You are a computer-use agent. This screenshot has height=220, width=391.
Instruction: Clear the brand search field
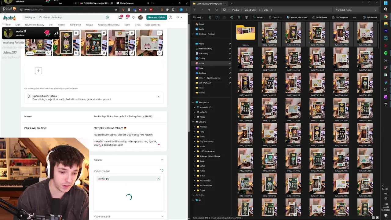click(x=159, y=179)
